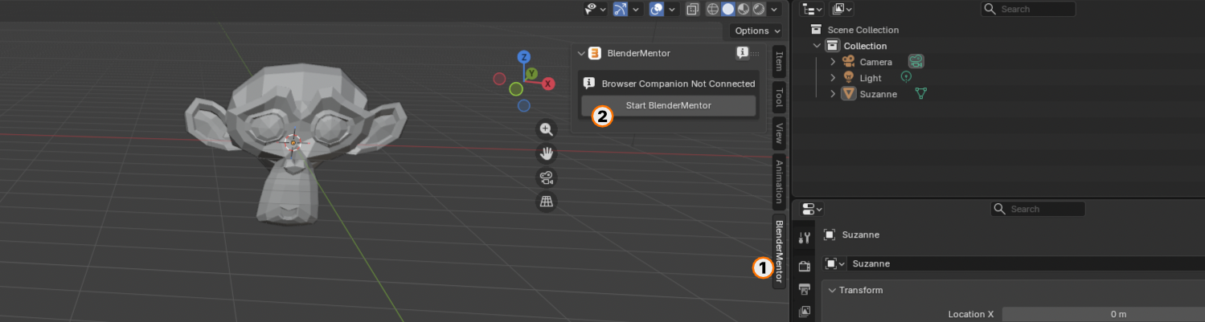Screen dimensions: 1205x322
Task: Click the zoom magnifier viewport icon
Action: 547,129
